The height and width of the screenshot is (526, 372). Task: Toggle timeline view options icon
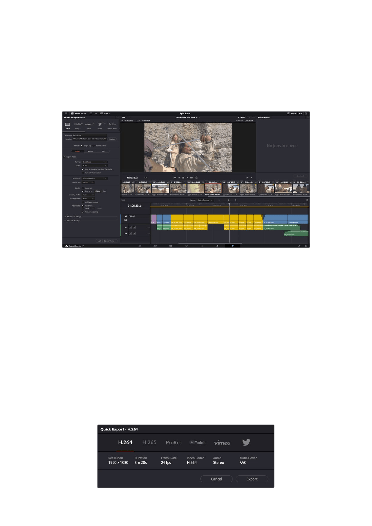point(123,200)
